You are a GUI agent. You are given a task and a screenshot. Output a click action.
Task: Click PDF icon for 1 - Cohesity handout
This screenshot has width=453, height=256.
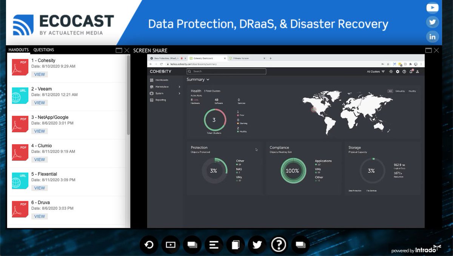(x=20, y=67)
